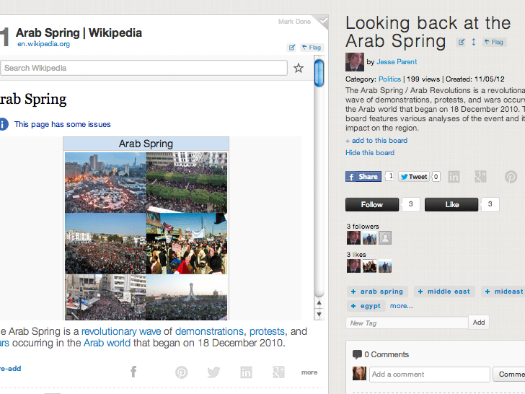
Task: Open the 'Arab Spring | Wikipedia' item title
Action: (79, 33)
